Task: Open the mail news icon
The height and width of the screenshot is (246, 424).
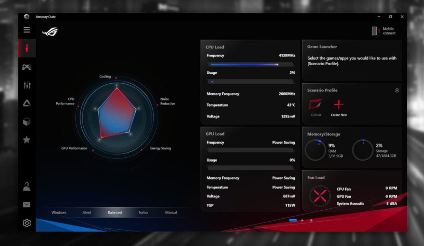Action: pyautogui.click(x=27, y=205)
